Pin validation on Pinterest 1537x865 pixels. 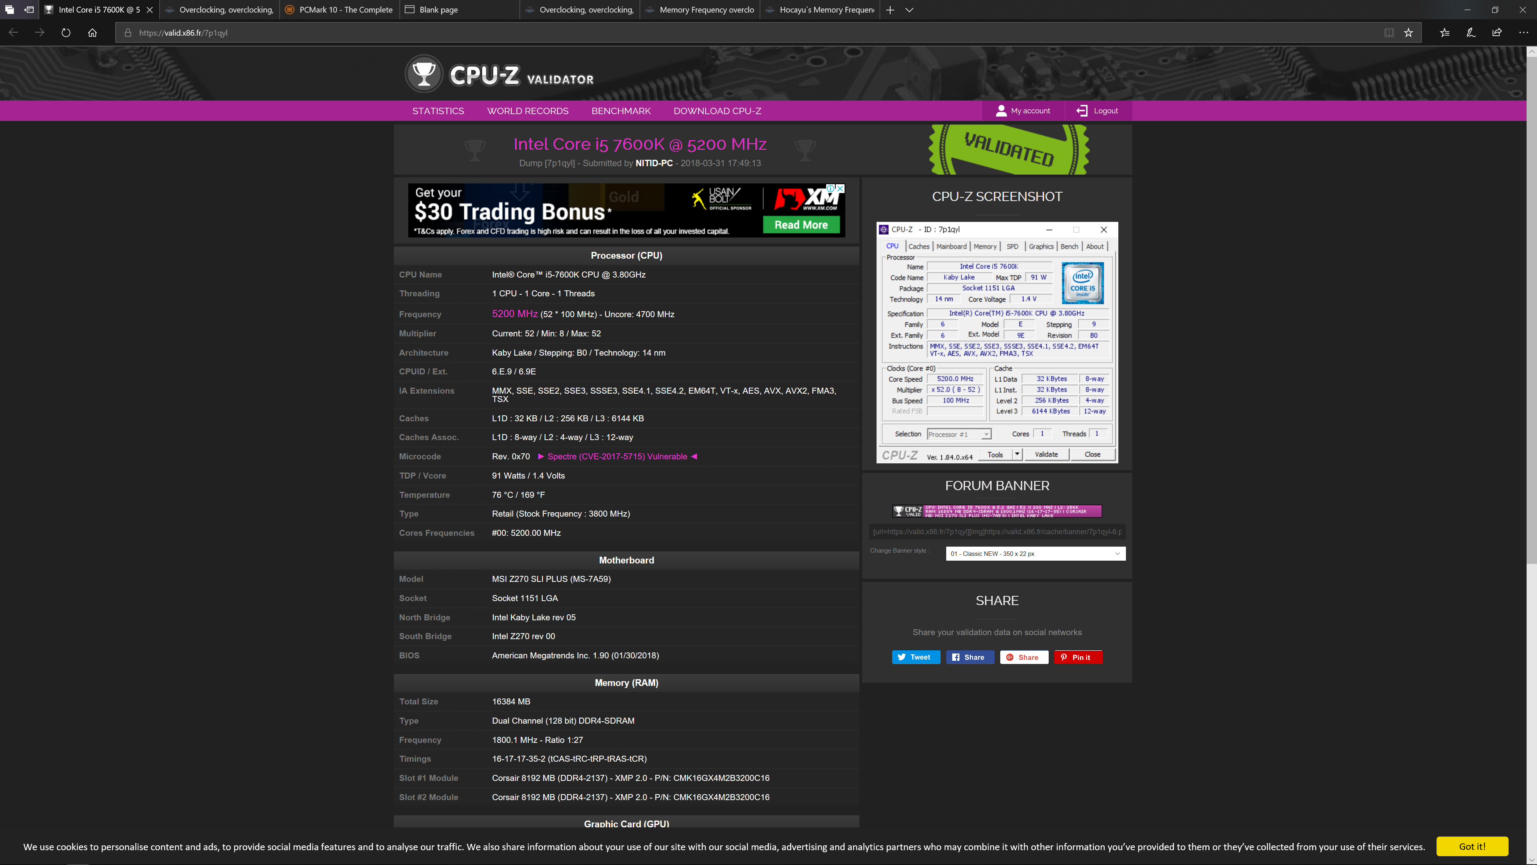(x=1078, y=657)
